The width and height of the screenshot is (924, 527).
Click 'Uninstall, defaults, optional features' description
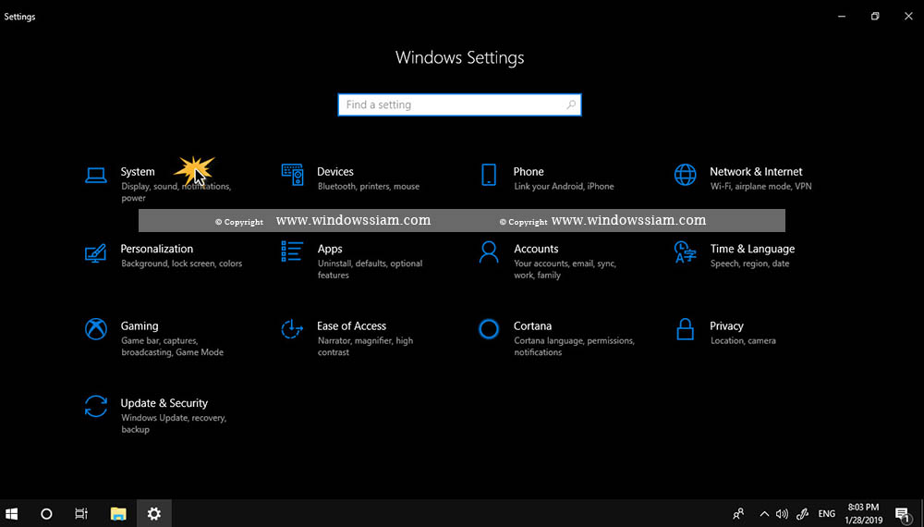(371, 269)
